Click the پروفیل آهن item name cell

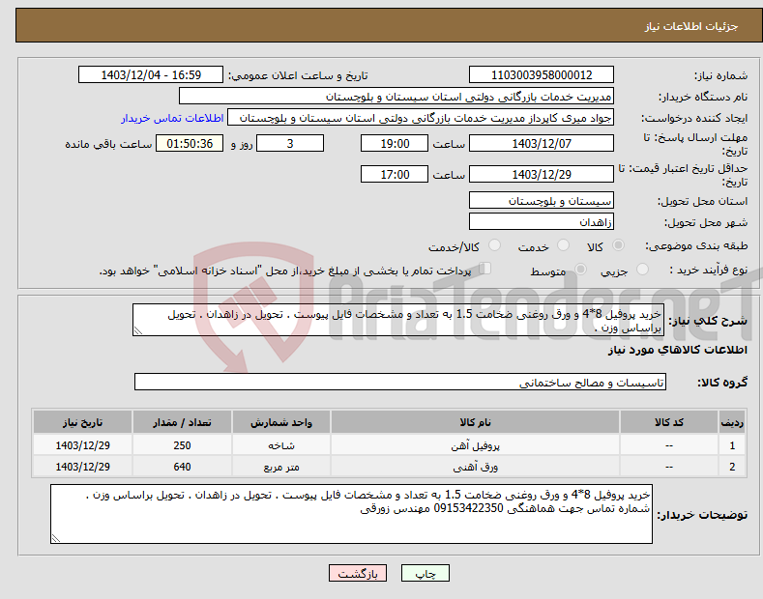coord(475,444)
